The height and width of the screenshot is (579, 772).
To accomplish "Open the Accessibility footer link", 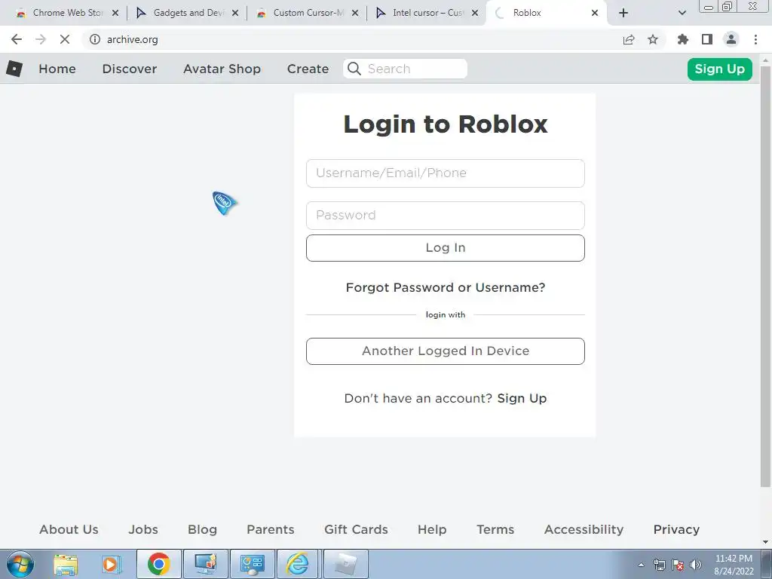I will [584, 529].
